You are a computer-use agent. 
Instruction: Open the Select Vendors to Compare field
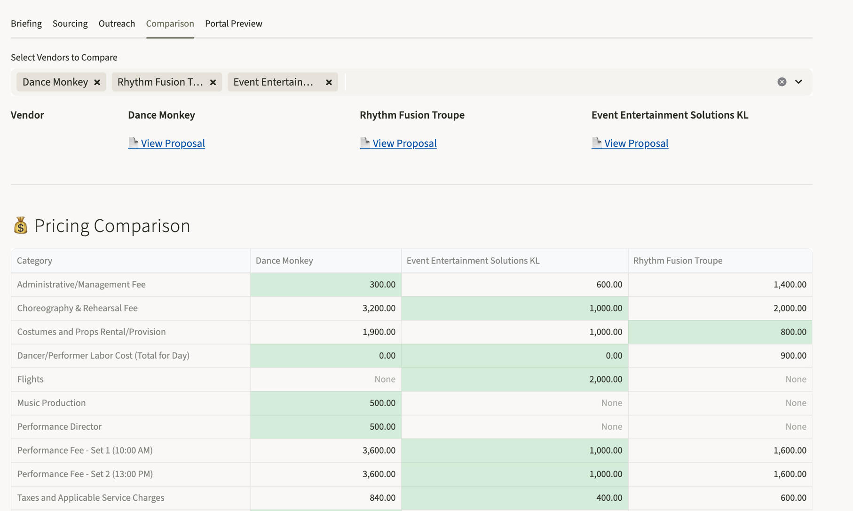[x=470, y=81]
